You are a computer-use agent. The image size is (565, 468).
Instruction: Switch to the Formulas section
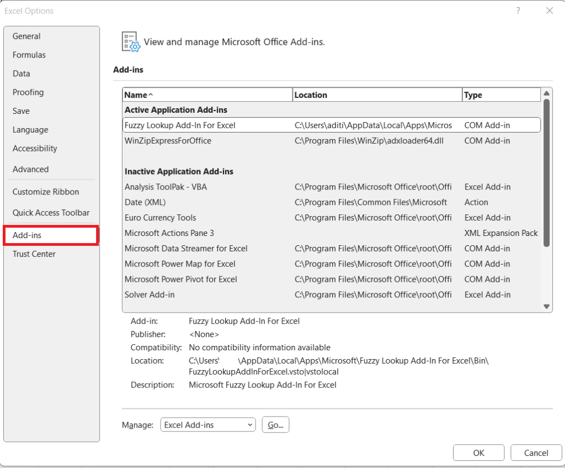coord(29,55)
